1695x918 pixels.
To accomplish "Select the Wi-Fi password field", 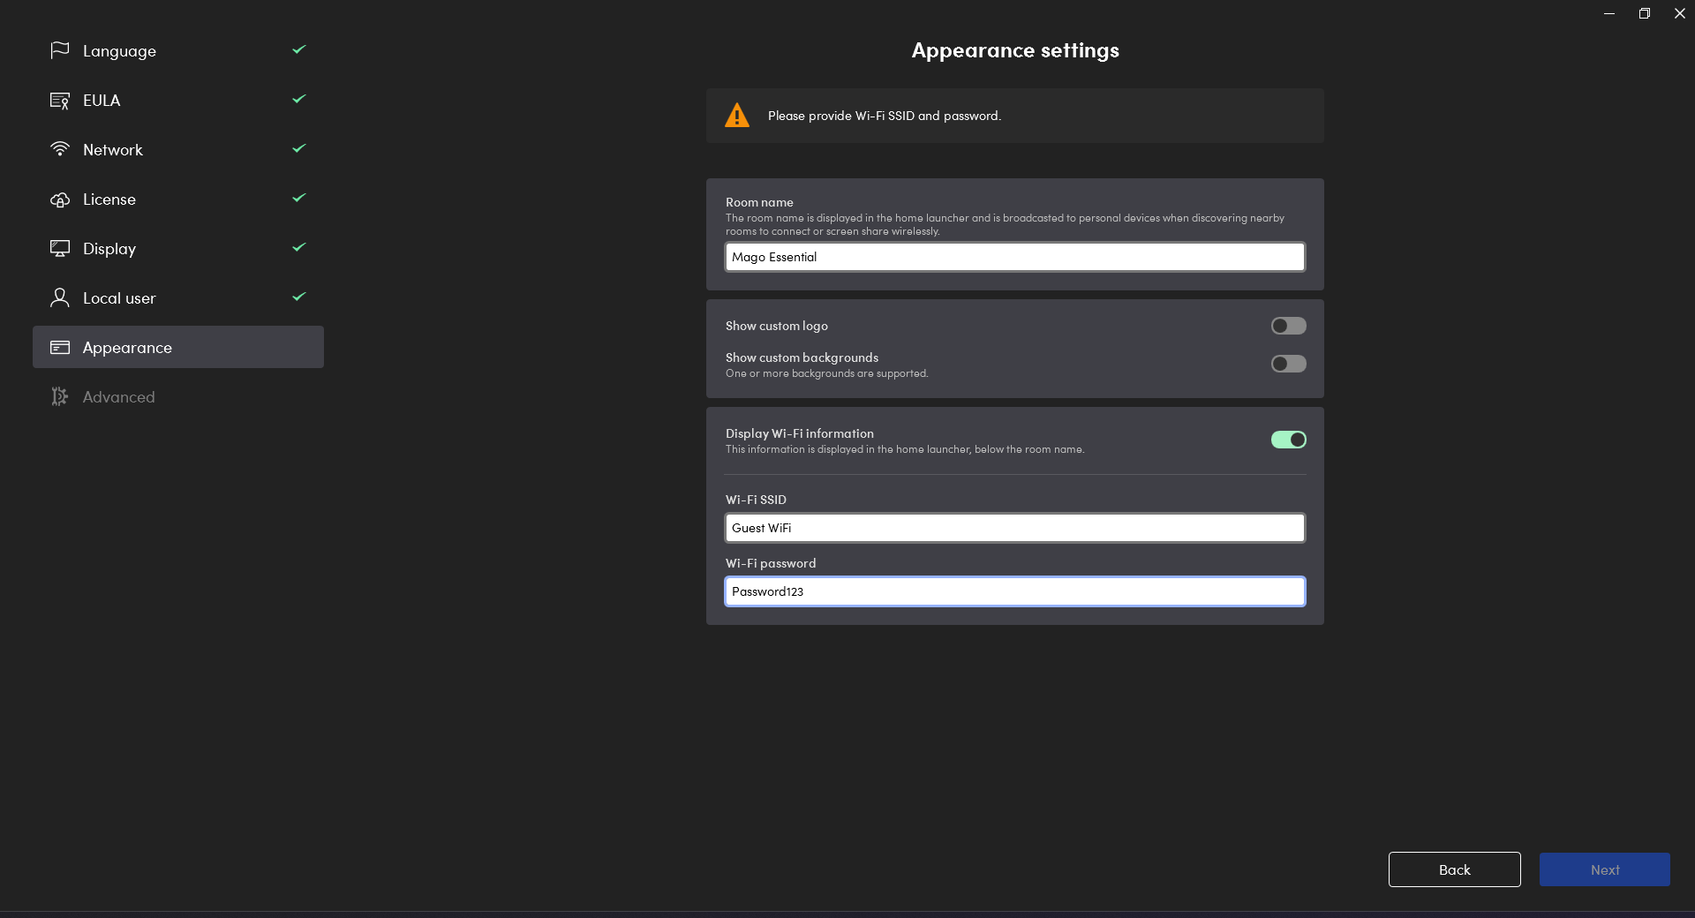I will 1013,591.
